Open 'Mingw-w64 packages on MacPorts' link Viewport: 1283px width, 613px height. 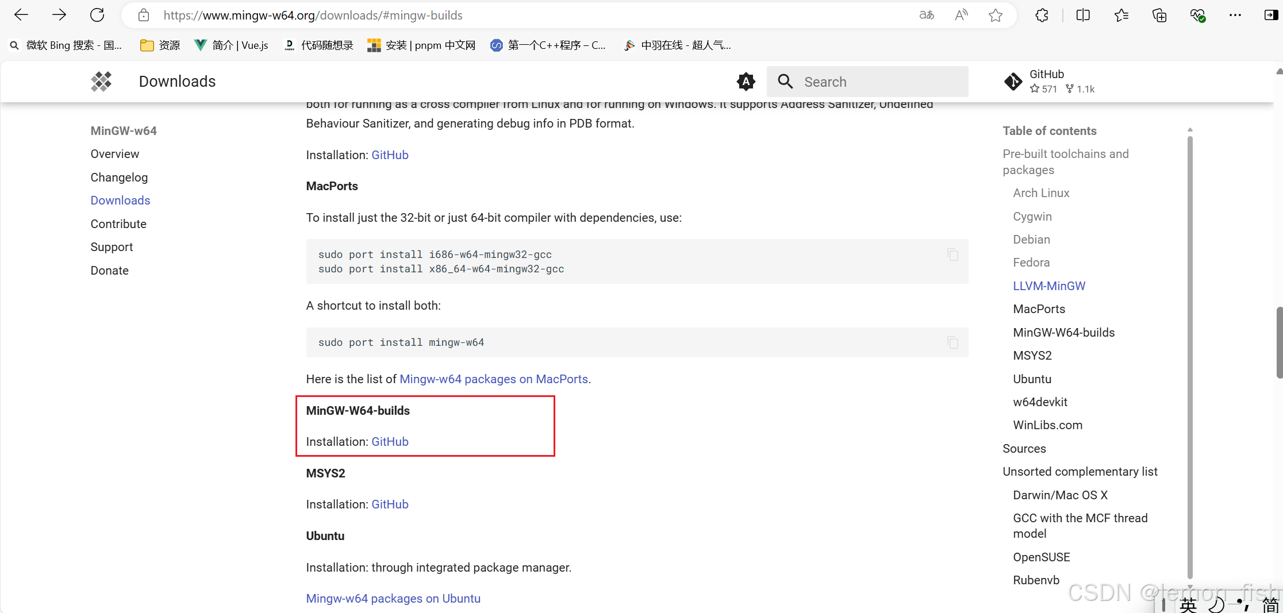pos(494,379)
